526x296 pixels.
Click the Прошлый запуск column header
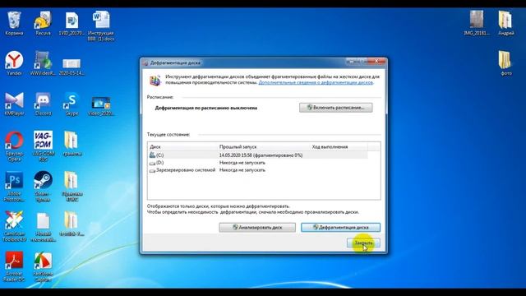click(264, 146)
